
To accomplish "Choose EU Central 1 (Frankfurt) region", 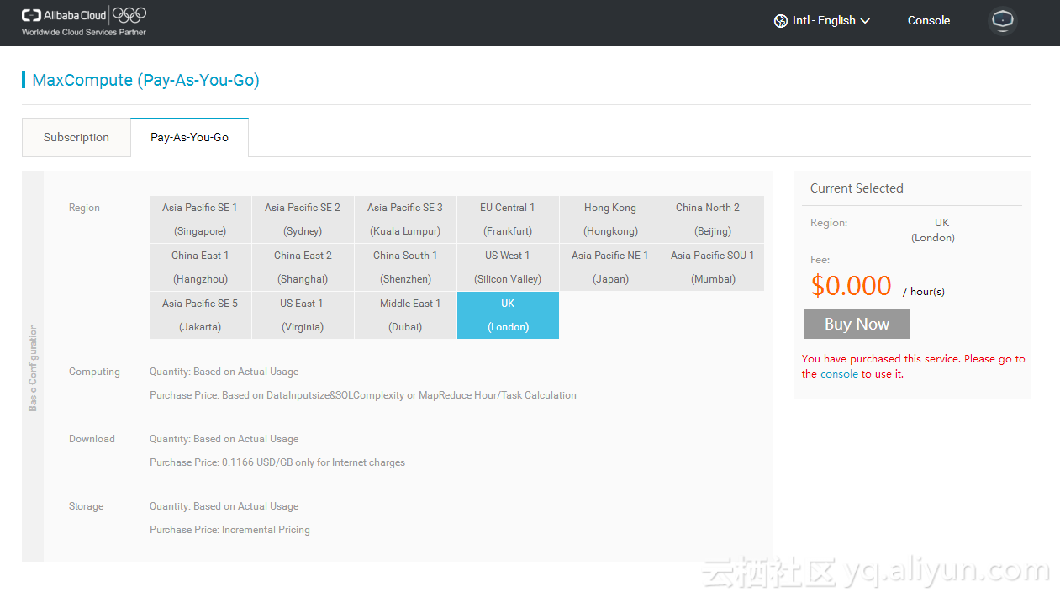I will coord(508,219).
